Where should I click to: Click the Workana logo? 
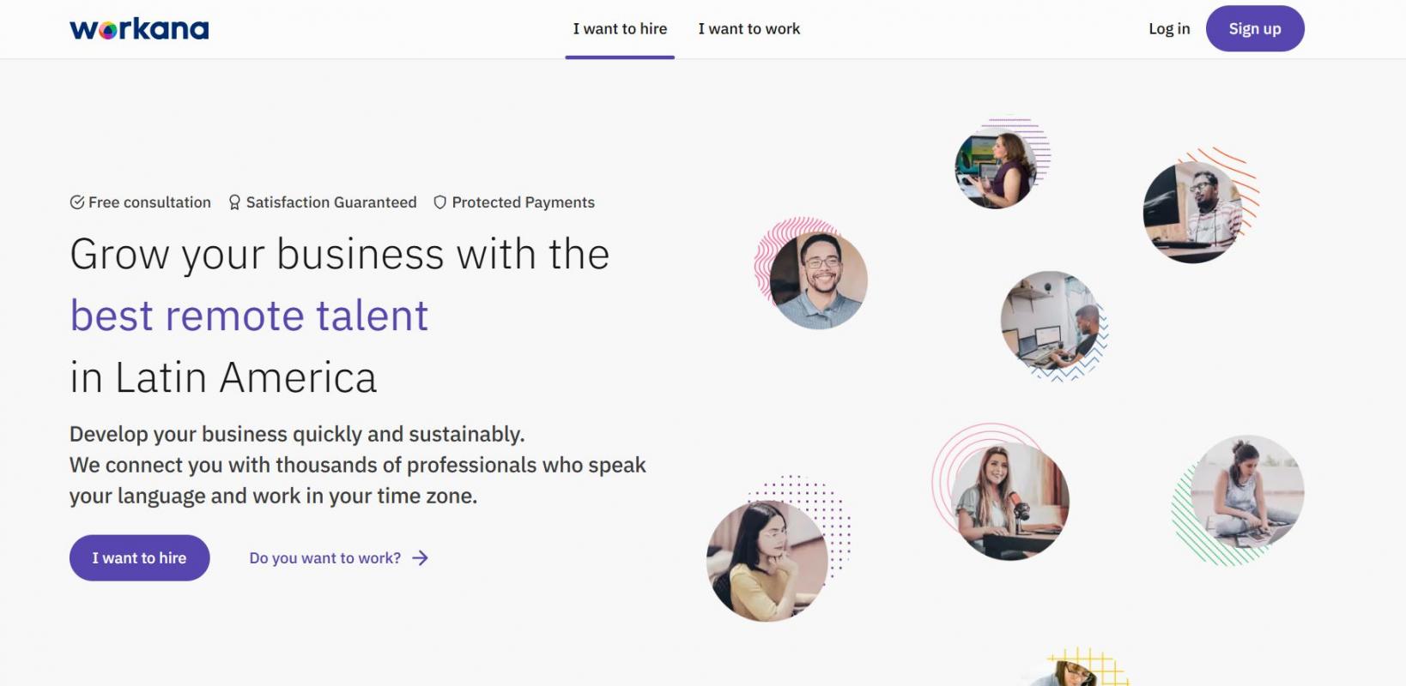[139, 29]
